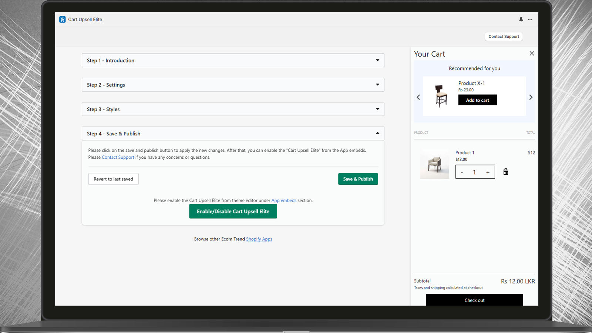Screen dimensions: 592x333
Task: Increase Product 1 quantity with plus stepper
Action: pos(488,172)
